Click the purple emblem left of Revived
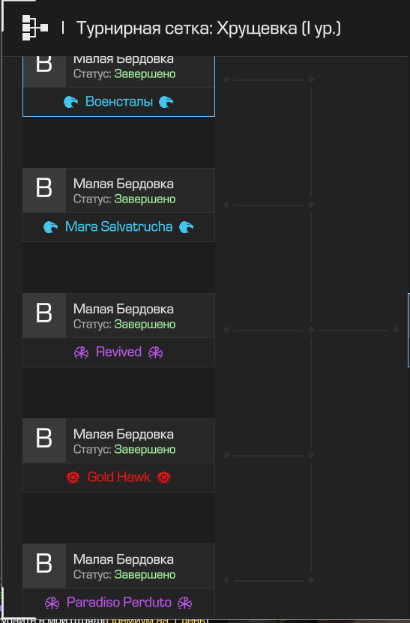The image size is (410, 623). [x=82, y=352]
